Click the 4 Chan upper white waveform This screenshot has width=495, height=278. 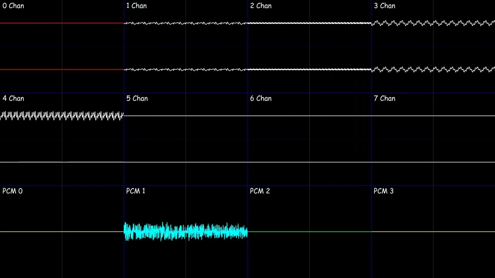pyautogui.click(x=62, y=116)
